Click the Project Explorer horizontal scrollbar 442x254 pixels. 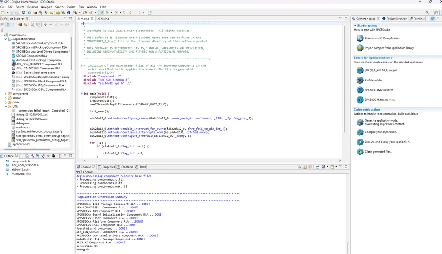(26, 150)
